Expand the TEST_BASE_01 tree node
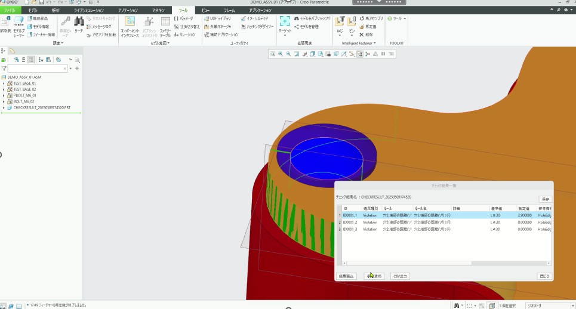The height and width of the screenshot is (309, 576). point(3,84)
